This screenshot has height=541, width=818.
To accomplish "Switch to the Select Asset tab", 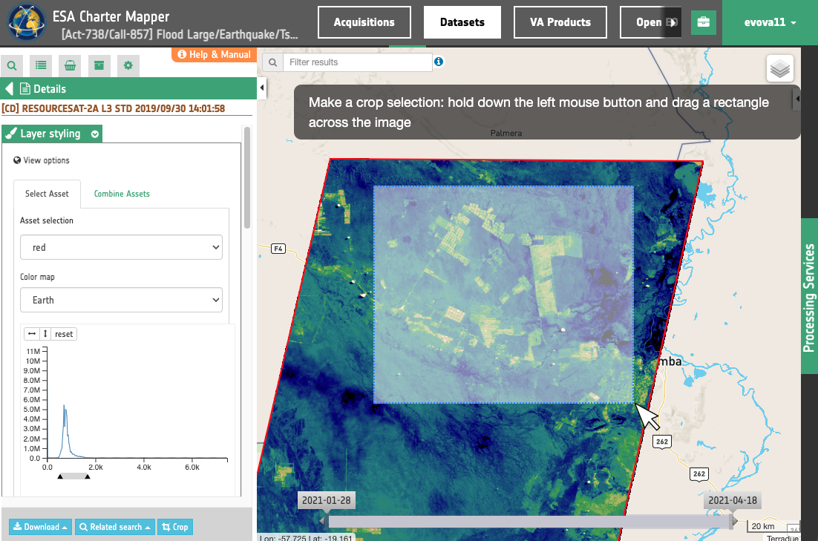I will click(x=47, y=194).
